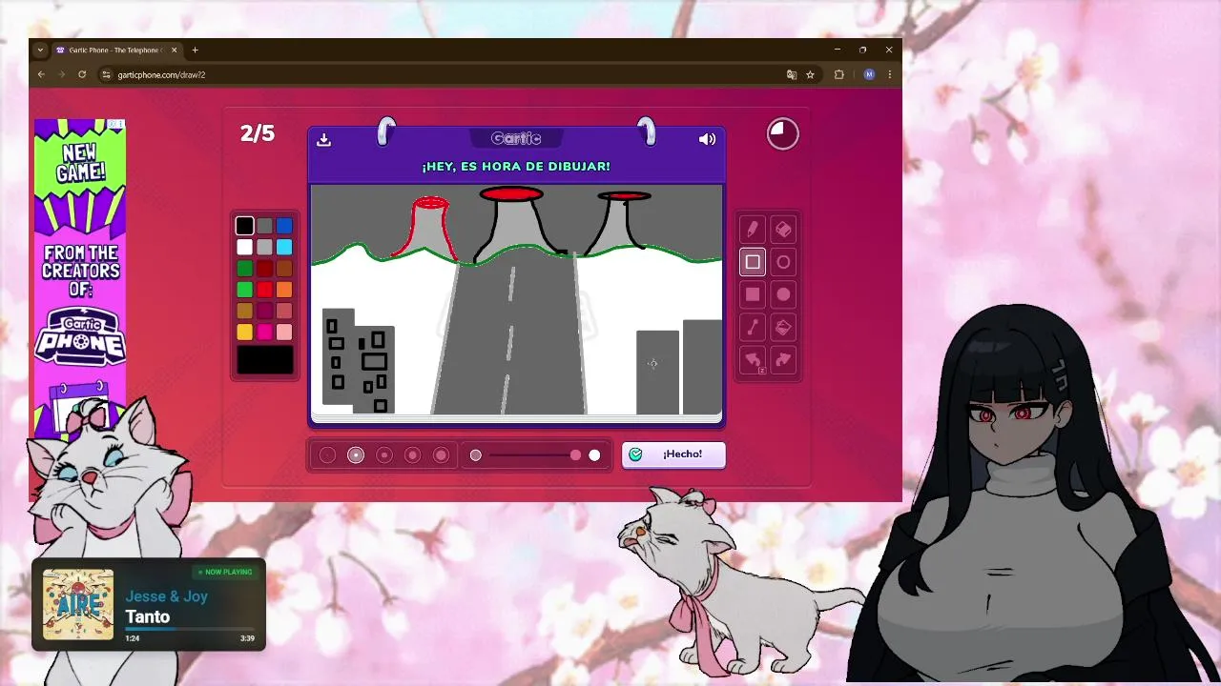Pick the light gray color swatch
Screen dimensions: 1221x686
[264, 248]
